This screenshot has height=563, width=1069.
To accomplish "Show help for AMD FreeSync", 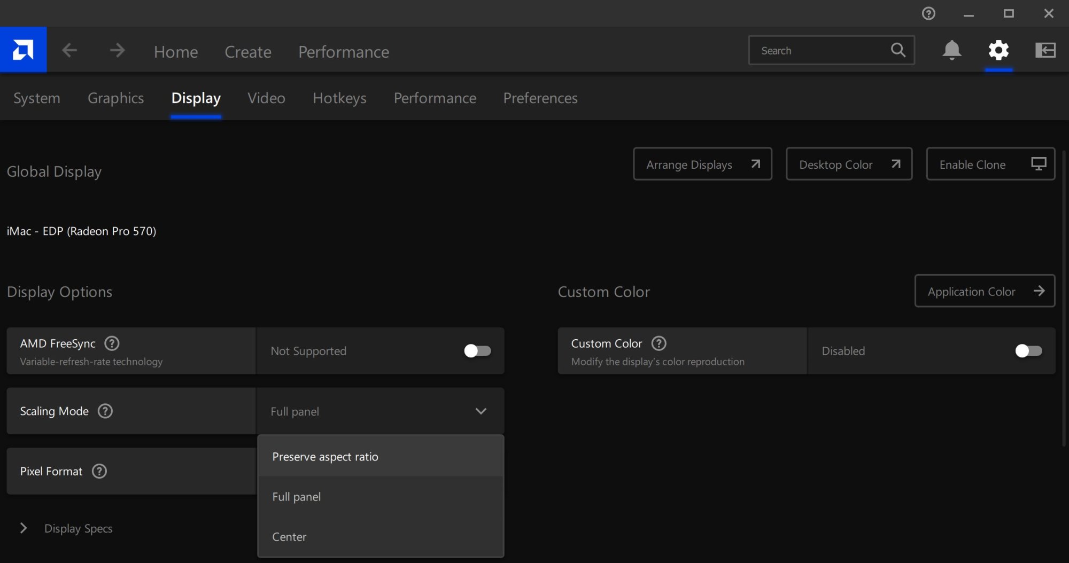I will [112, 343].
